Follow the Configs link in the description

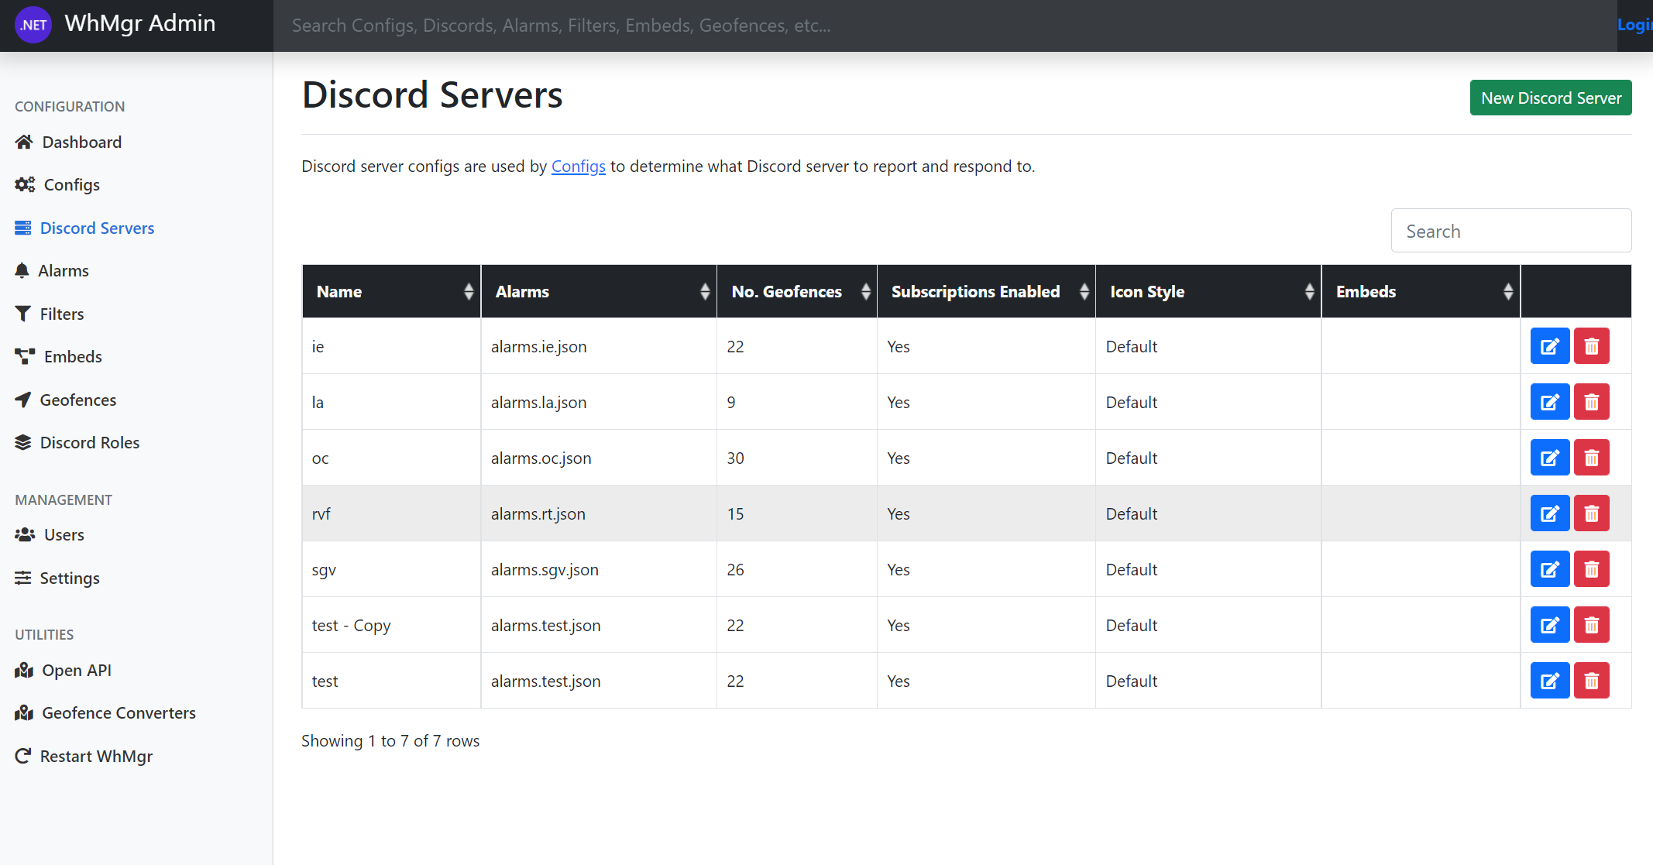point(578,166)
